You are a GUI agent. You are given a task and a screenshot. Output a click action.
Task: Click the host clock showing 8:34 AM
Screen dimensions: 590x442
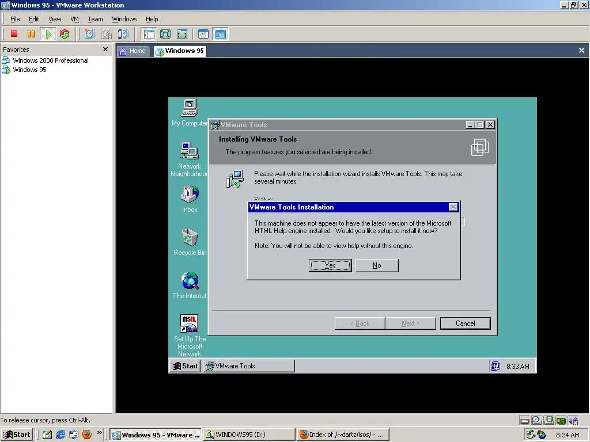(x=568, y=435)
